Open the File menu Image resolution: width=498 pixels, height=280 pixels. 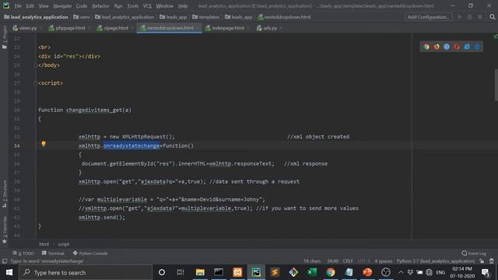click(x=18, y=5)
